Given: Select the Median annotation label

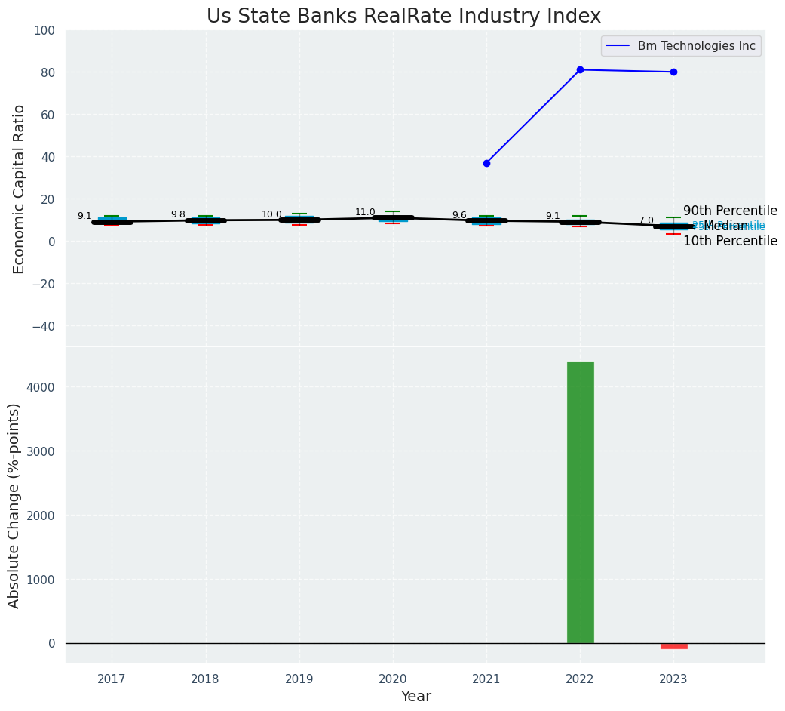Looking at the screenshot, I should (x=725, y=226).
